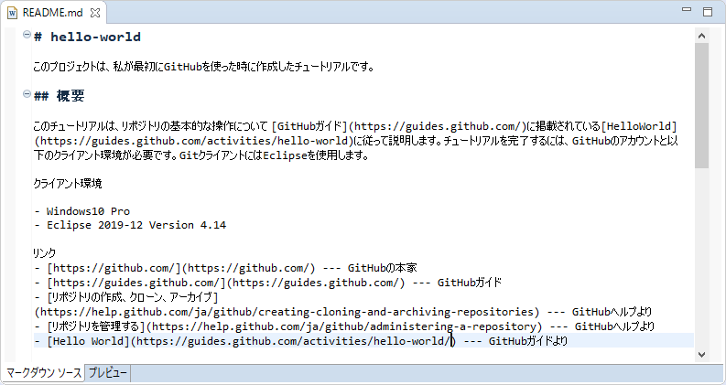The height and width of the screenshot is (385, 726).
Task: Switch to the プレビュー tab
Action: tap(108, 373)
